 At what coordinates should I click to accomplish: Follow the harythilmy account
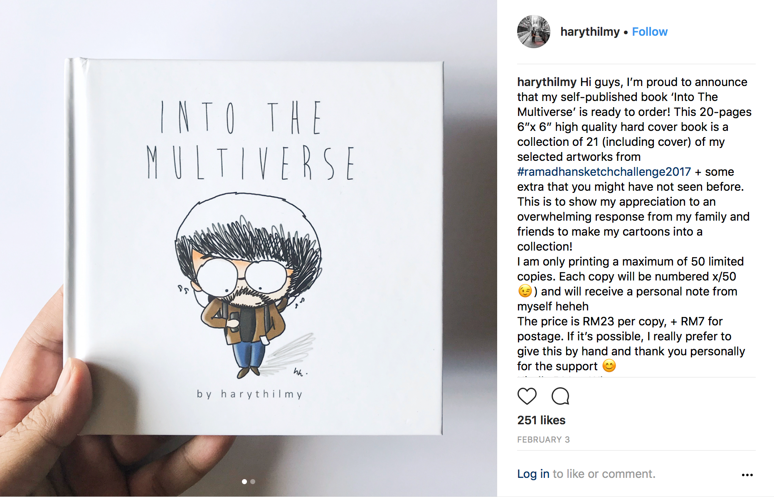pos(650,32)
